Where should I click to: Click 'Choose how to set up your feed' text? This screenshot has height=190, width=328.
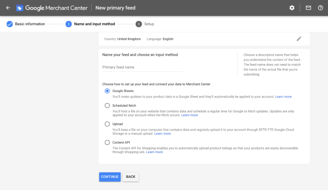pos(156,84)
